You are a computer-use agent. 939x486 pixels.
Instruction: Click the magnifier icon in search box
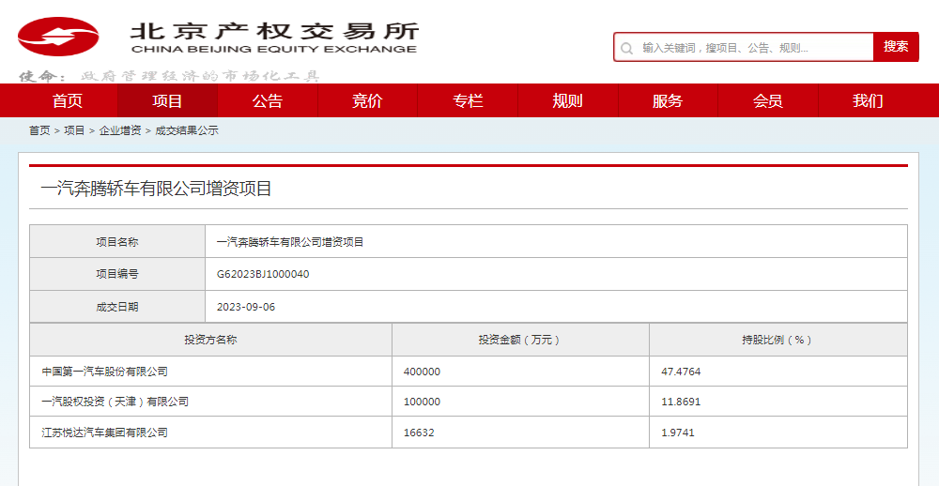627,48
